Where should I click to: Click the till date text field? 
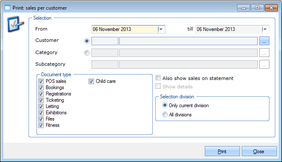[229, 29]
